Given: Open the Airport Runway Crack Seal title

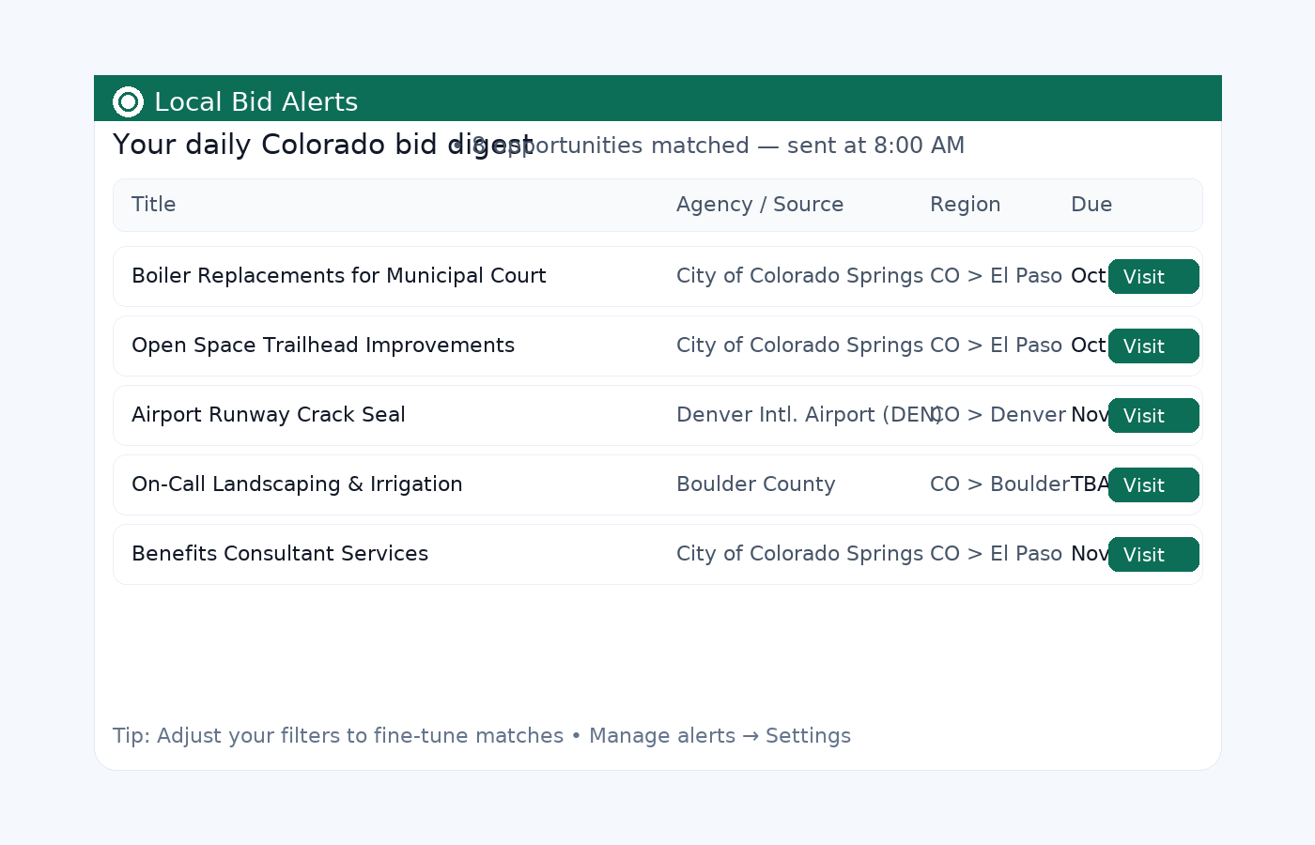Looking at the screenshot, I should click(x=269, y=415).
